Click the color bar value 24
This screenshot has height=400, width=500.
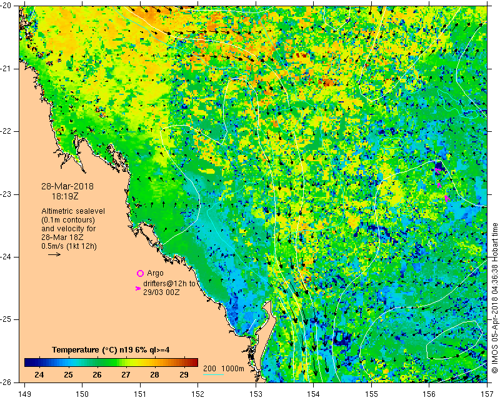[39, 374]
